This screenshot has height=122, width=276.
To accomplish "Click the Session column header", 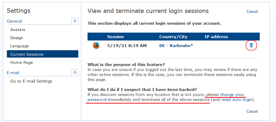I will pyautogui.click(x=115, y=37).
